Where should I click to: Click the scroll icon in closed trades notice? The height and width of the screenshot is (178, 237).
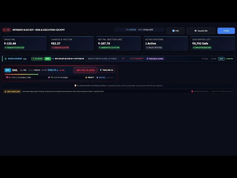[75, 86]
